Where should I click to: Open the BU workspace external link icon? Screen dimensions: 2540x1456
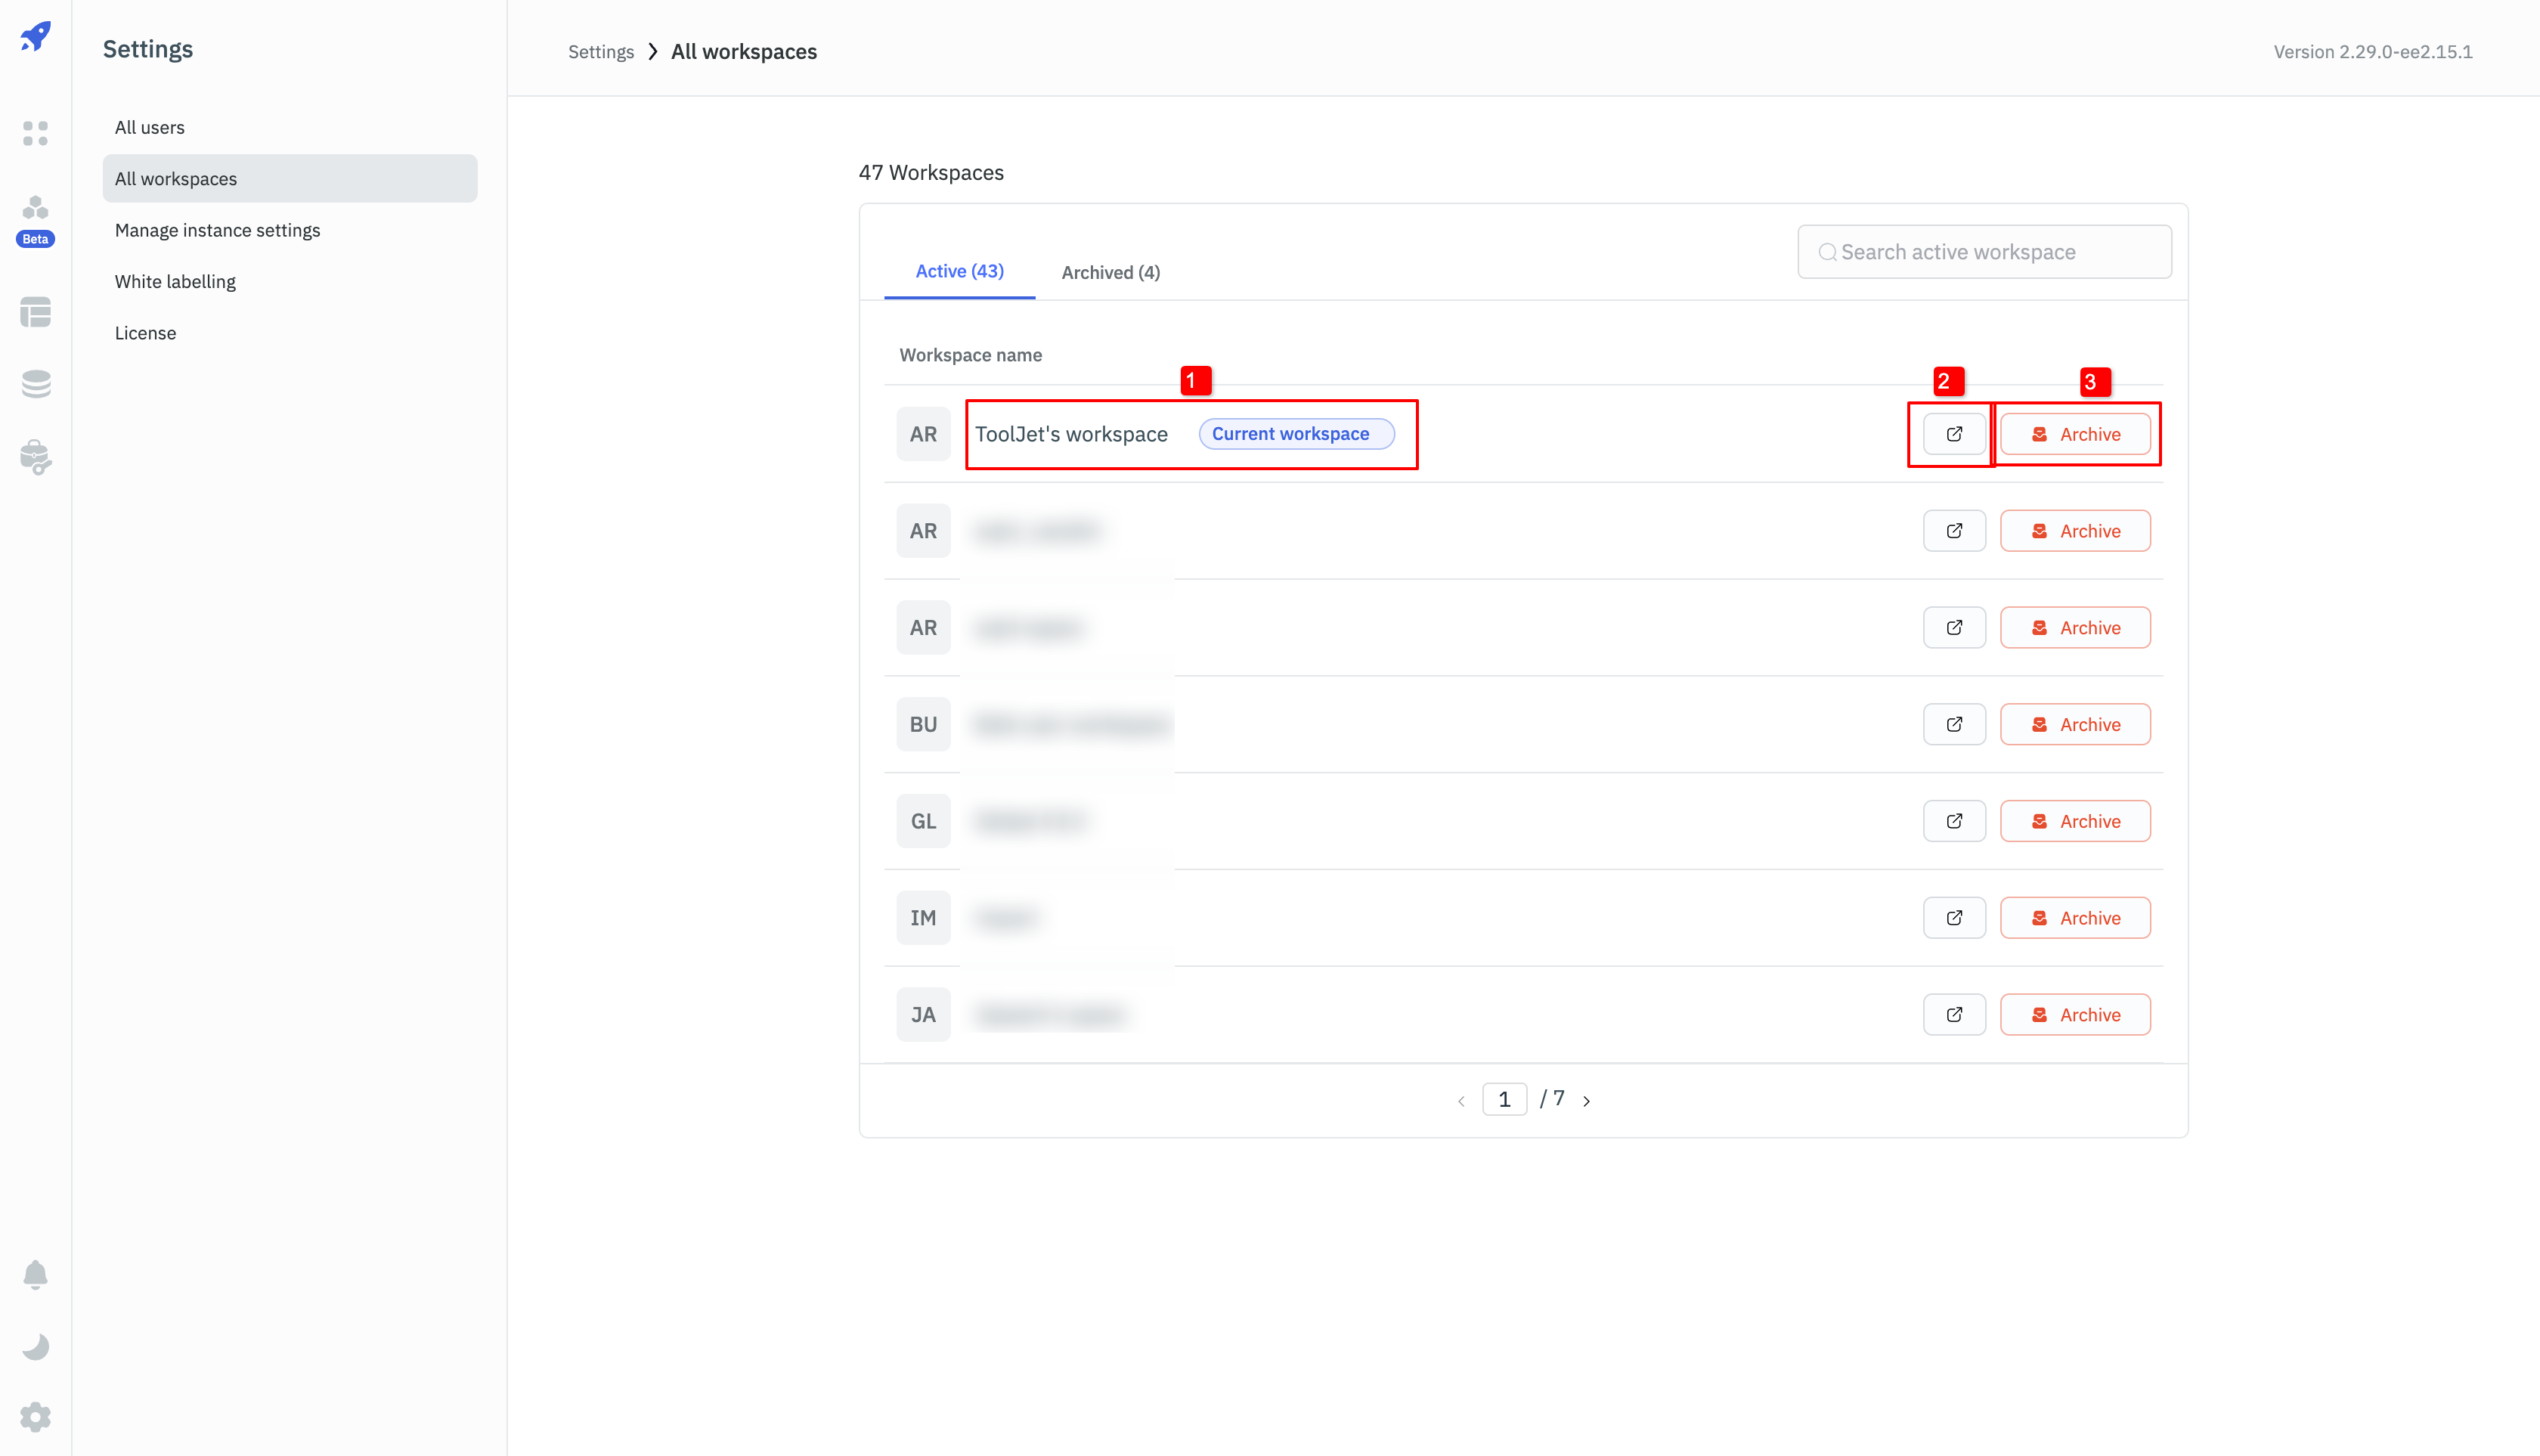click(1954, 724)
